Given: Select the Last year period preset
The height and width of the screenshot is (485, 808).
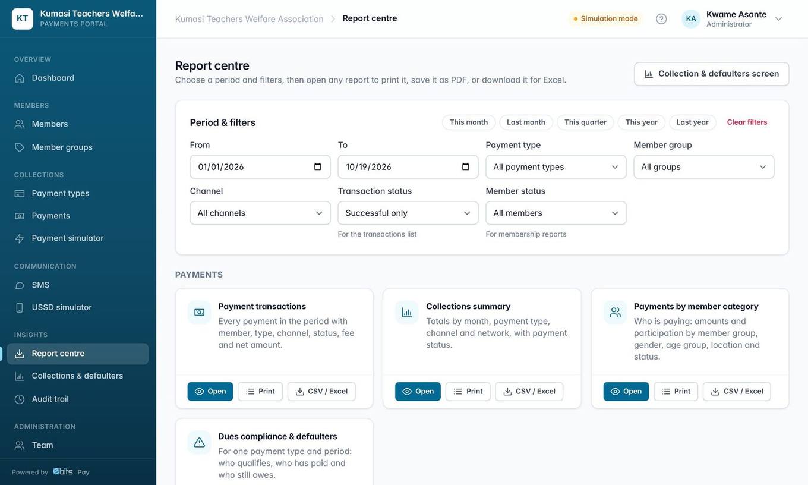Looking at the screenshot, I should [693, 122].
